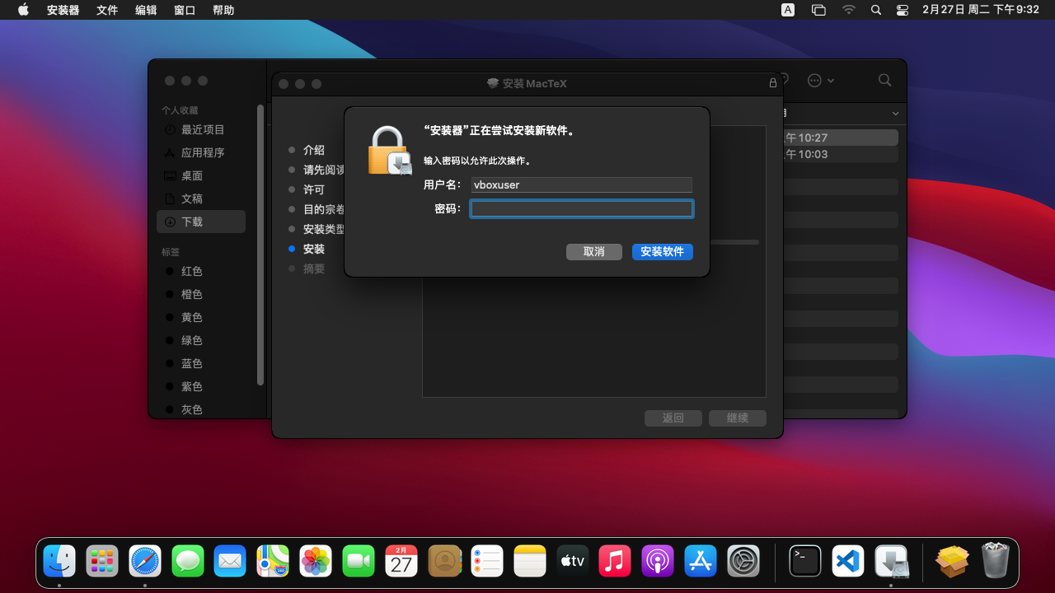Click the disabled 继续 button
The width and height of the screenshot is (1055, 593).
point(738,418)
